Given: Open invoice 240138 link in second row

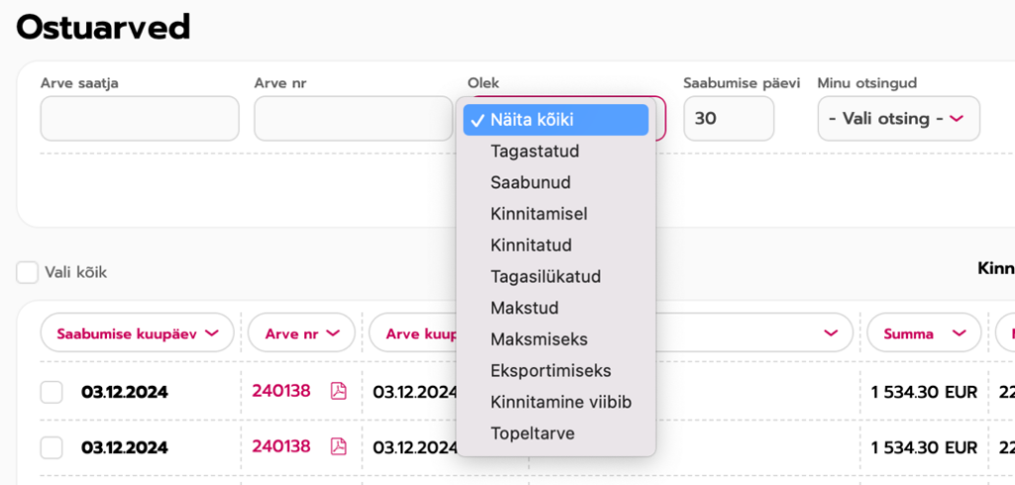Looking at the screenshot, I should [282, 446].
